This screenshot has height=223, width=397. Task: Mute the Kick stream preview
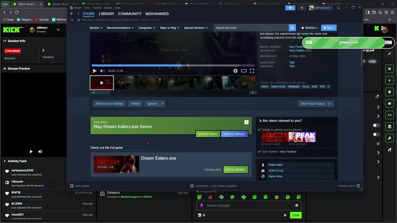coord(40,151)
